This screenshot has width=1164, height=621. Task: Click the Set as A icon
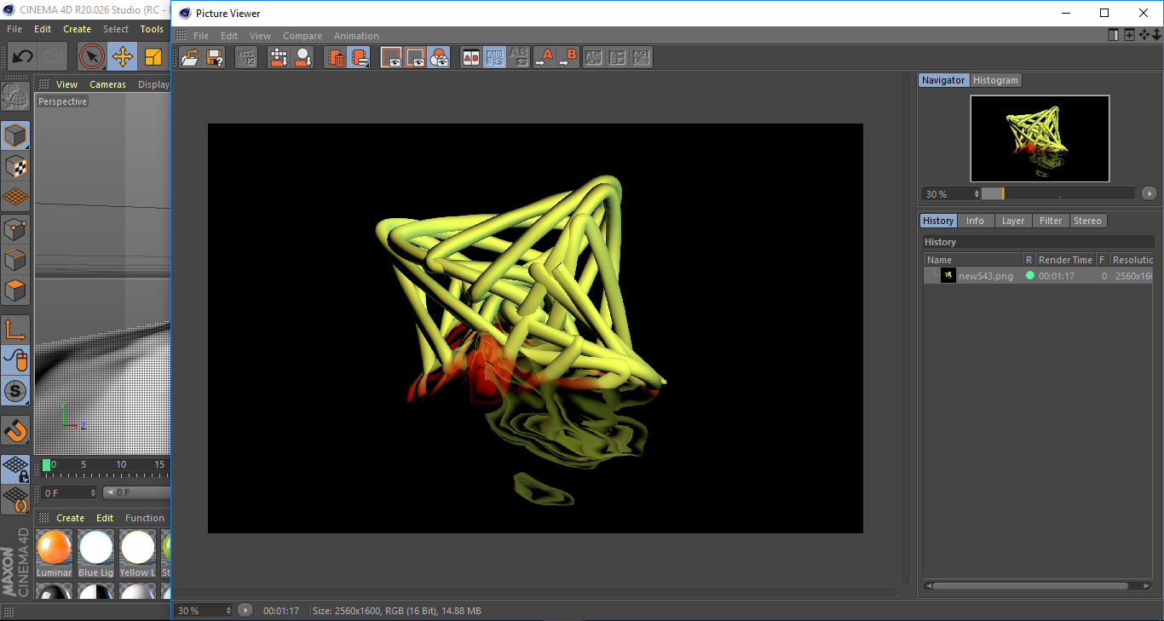pos(545,57)
